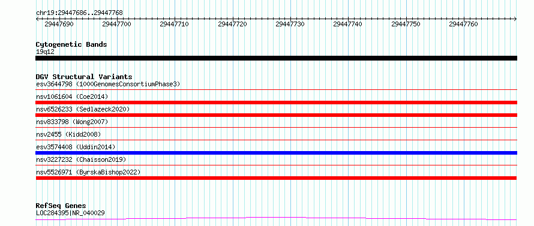Open the Cytogenetic Bands track heading
The width and height of the screenshot is (534, 226).
(71, 44)
